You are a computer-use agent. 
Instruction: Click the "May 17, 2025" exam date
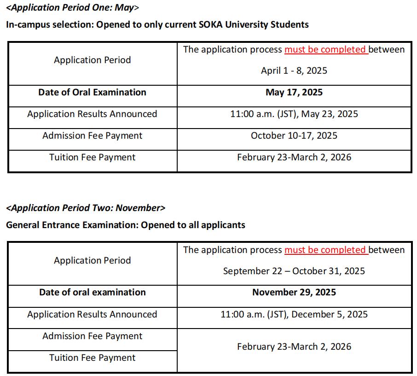pyautogui.click(x=294, y=92)
